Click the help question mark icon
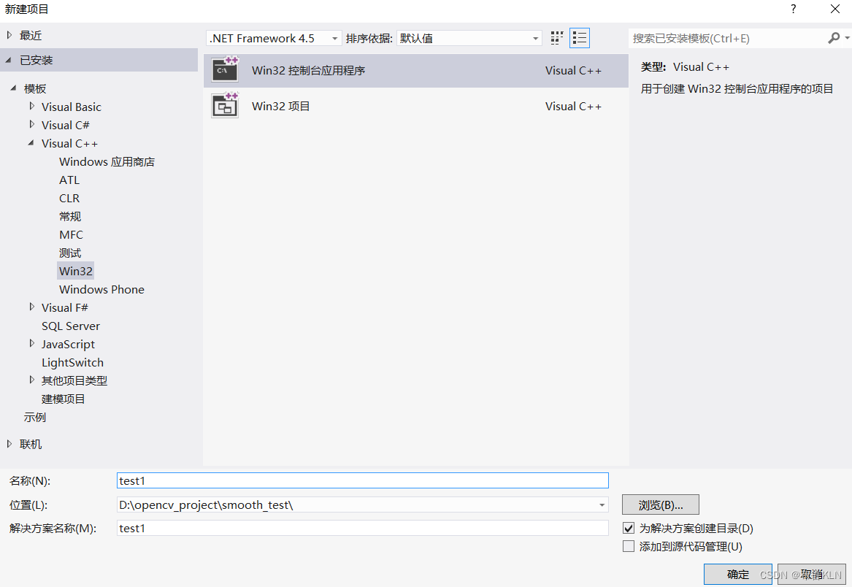The height and width of the screenshot is (587, 852). (x=793, y=9)
